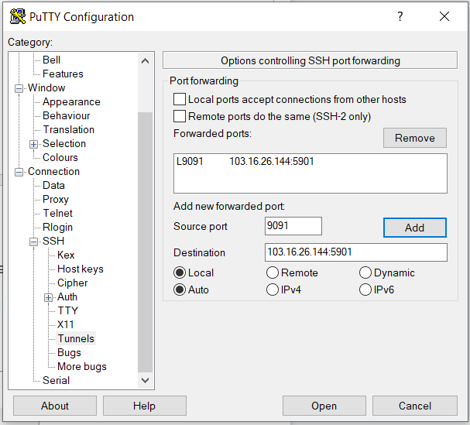This screenshot has height=425, width=470.
Task: Open the Features category
Action: click(x=63, y=74)
